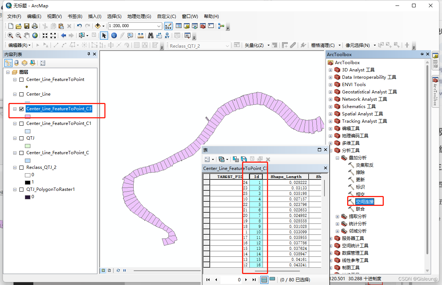Click Show selected records in table

272,280
